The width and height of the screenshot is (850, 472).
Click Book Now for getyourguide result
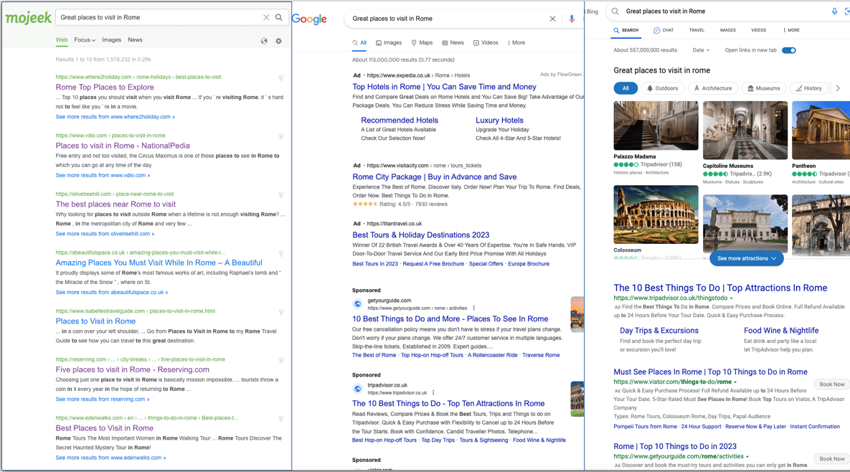(831, 459)
